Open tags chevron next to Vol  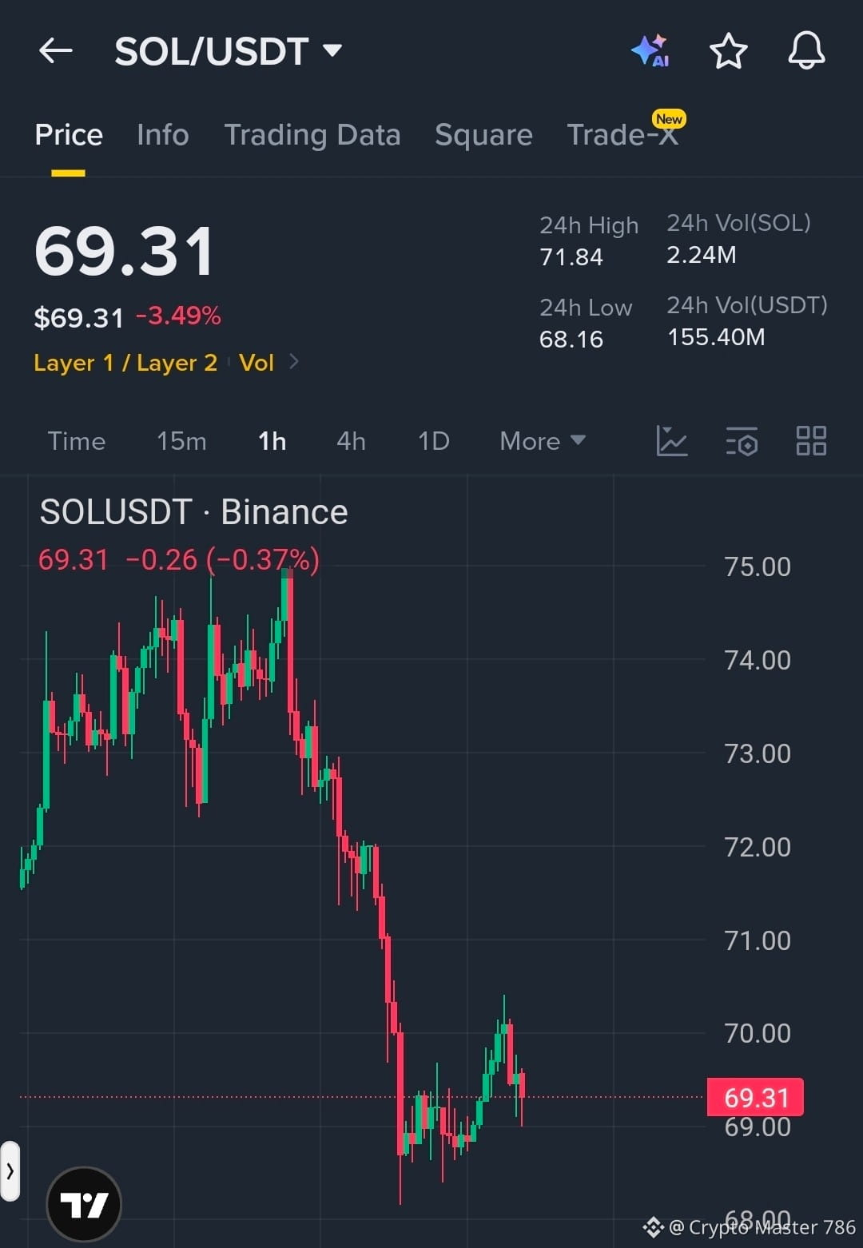click(294, 362)
